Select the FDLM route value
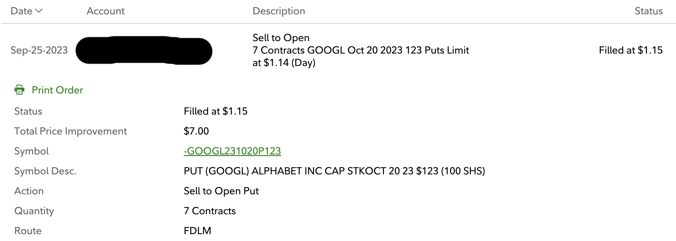This screenshot has height=241, width=676. [x=197, y=231]
